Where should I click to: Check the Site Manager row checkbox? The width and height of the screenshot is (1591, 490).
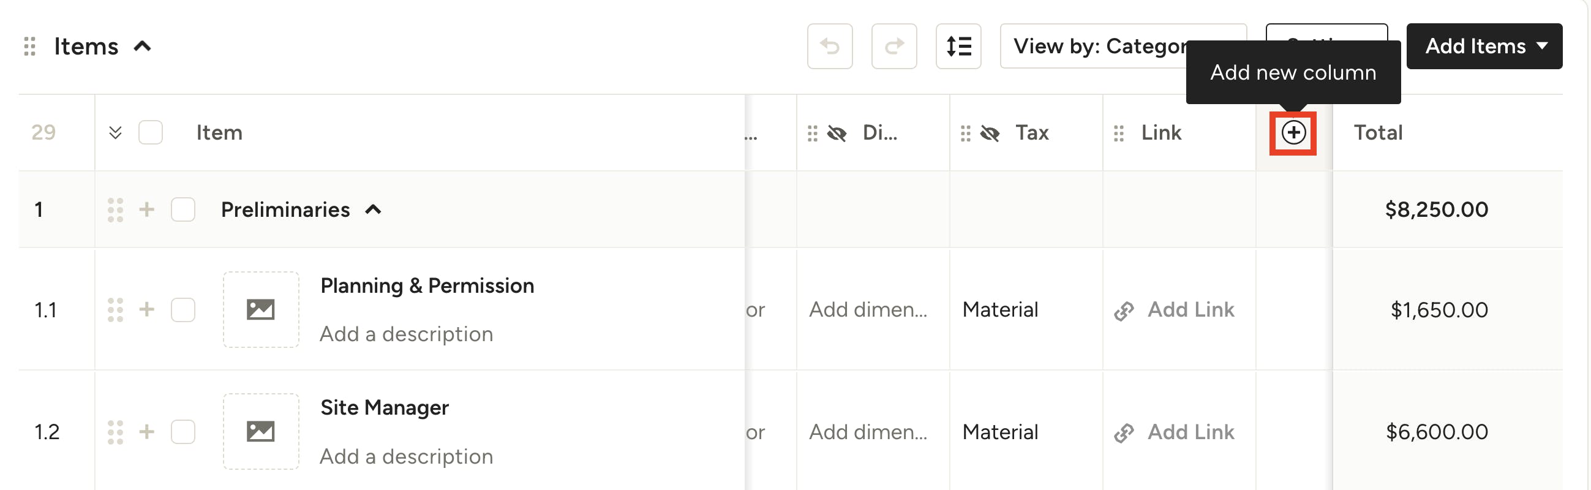coord(183,431)
